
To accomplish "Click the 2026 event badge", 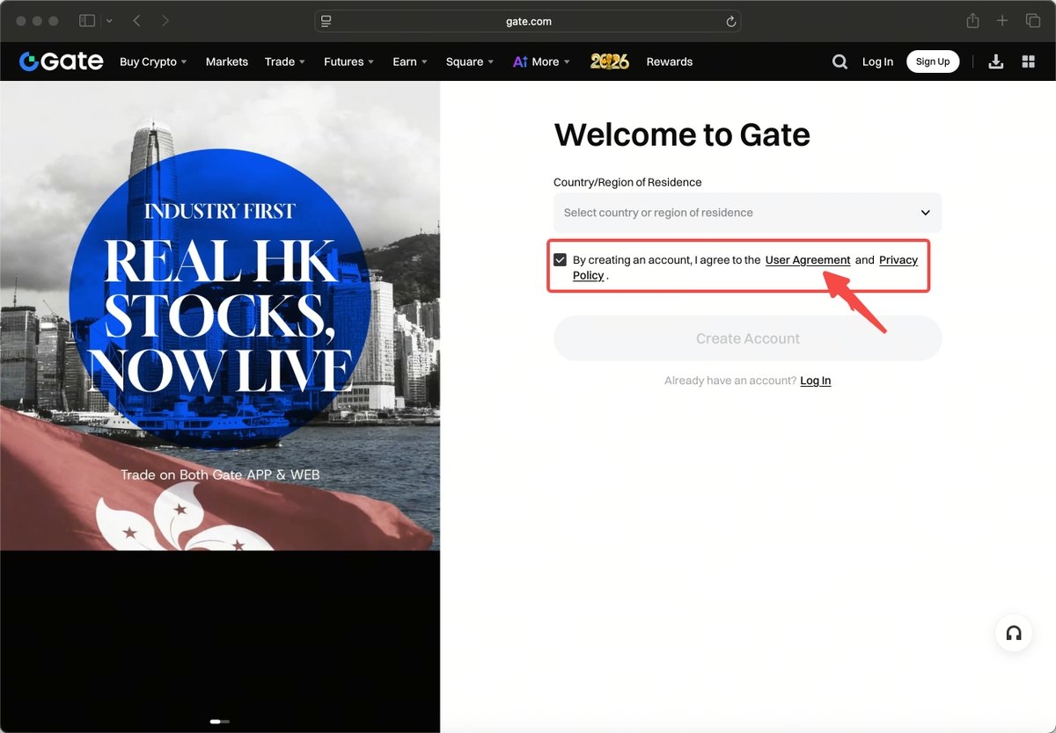I will coord(610,62).
